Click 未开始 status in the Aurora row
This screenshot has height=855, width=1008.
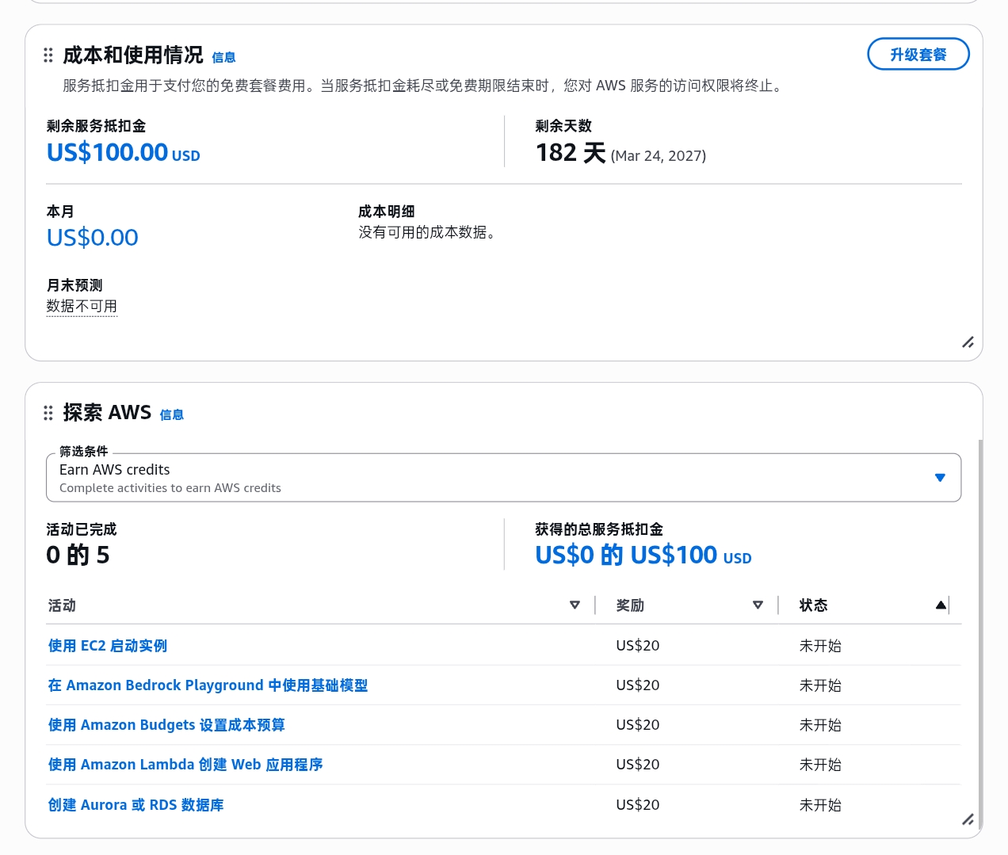click(x=820, y=805)
